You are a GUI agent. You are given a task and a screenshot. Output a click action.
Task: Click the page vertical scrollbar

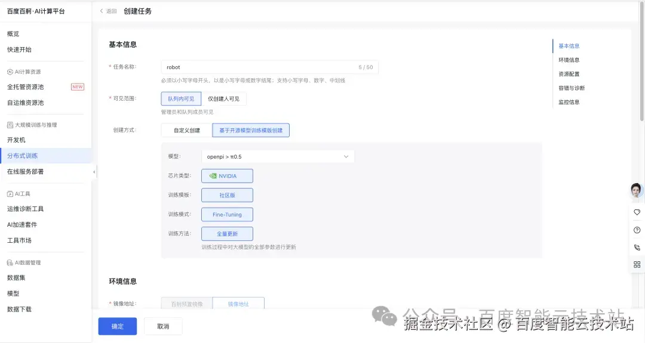coord(641,61)
